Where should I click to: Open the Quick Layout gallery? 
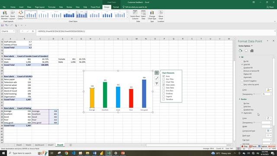(x=13, y=15)
